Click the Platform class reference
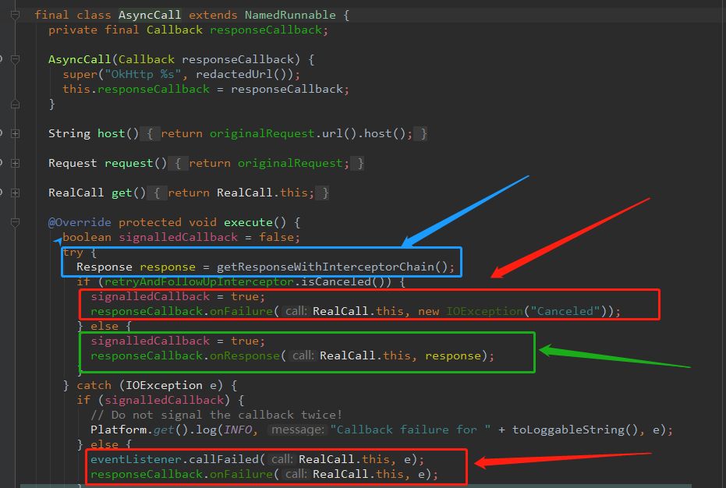 coord(119,430)
